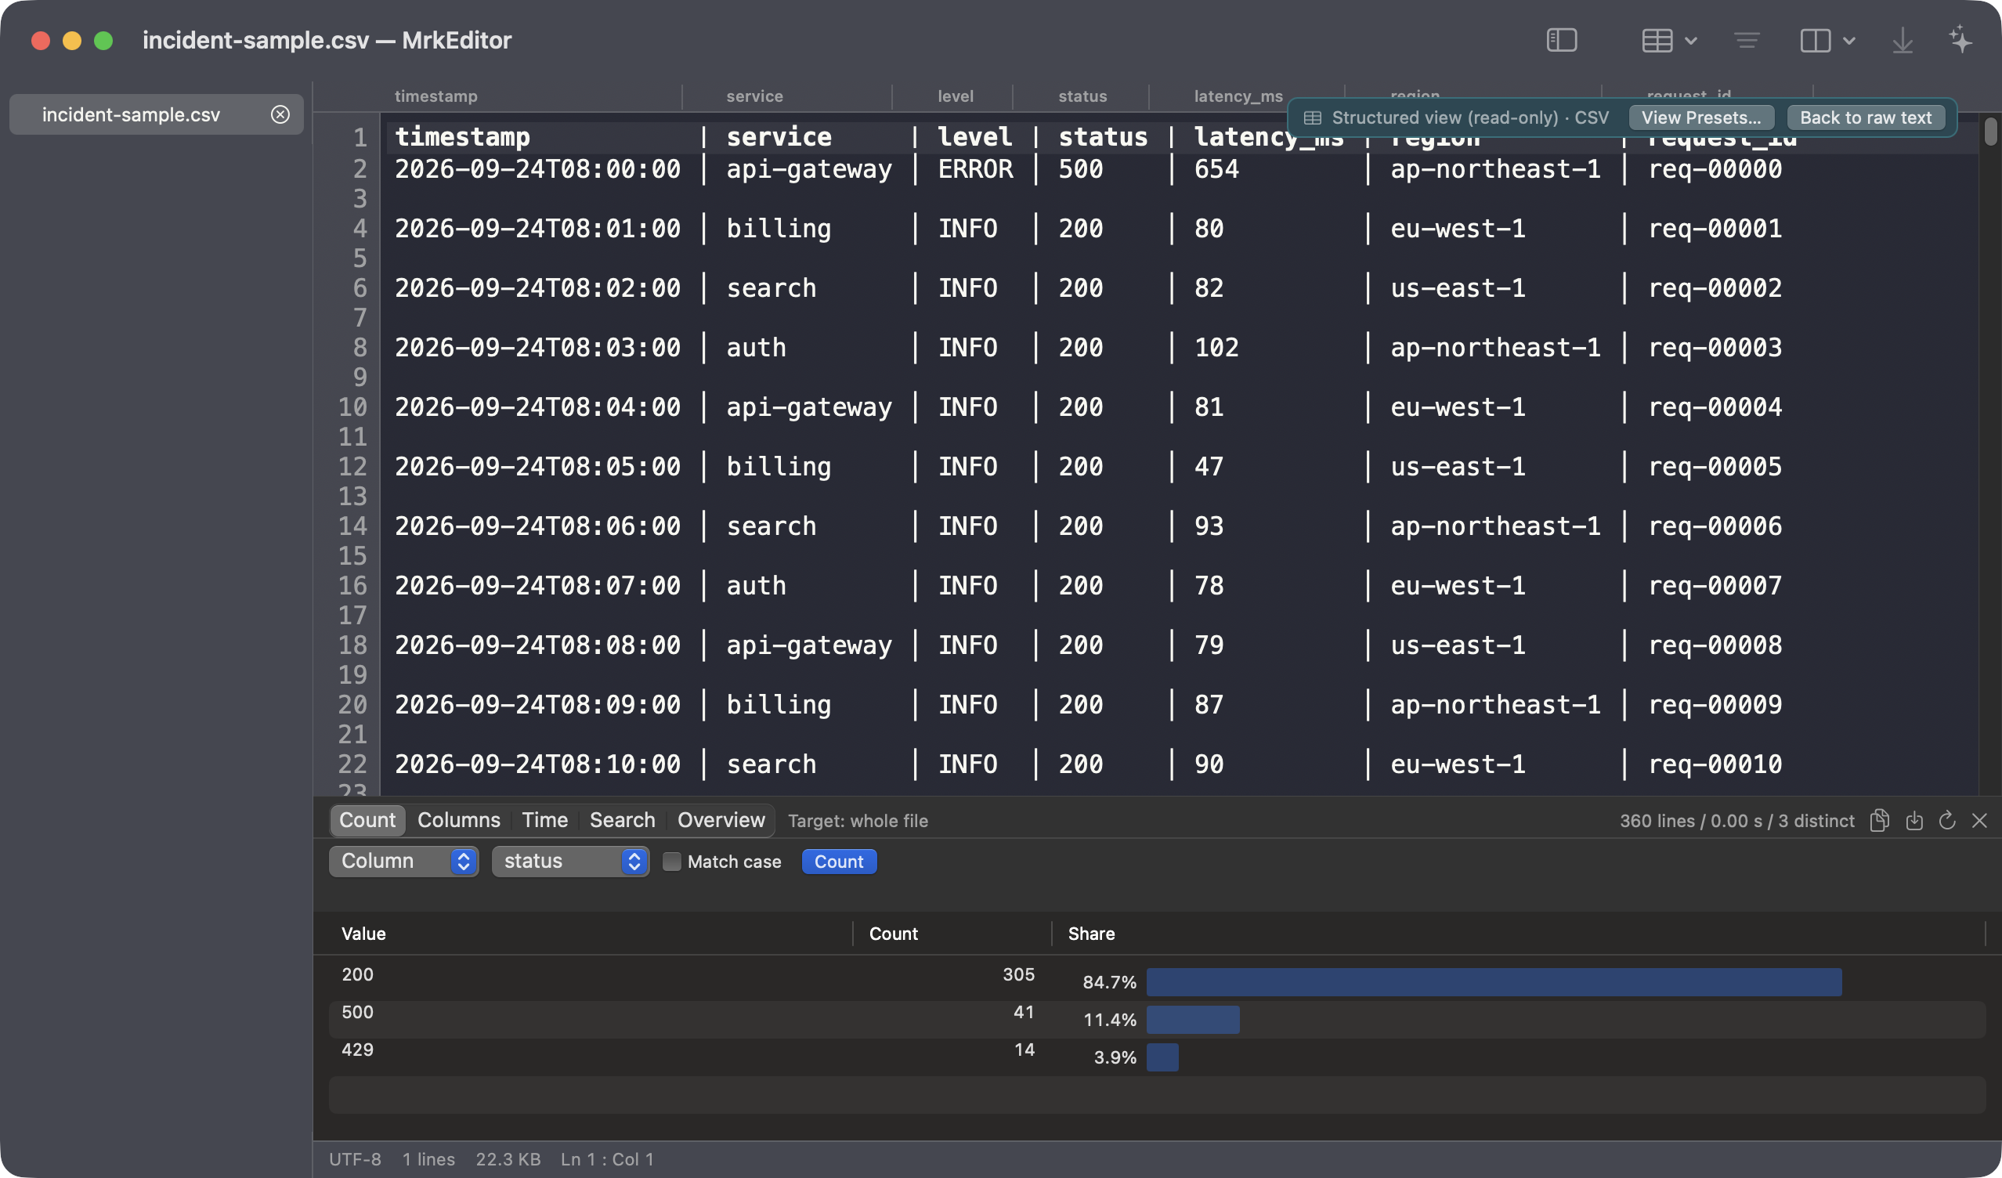Open the Column mode dropdown
The image size is (2002, 1178).
[403, 861]
